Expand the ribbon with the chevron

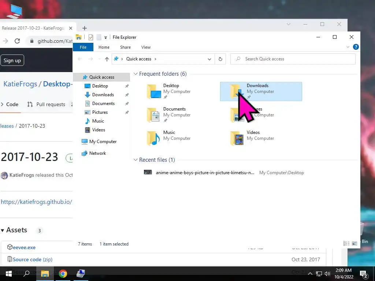348,47
